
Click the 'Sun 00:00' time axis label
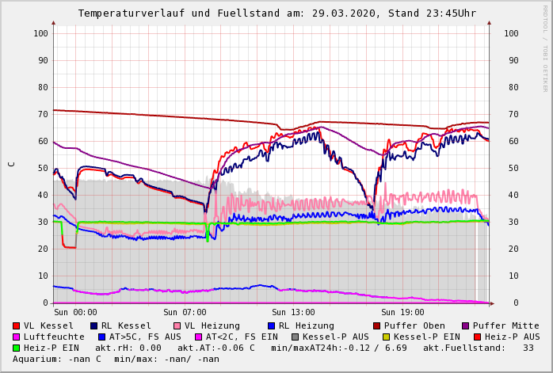pyautogui.click(x=76, y=312)
